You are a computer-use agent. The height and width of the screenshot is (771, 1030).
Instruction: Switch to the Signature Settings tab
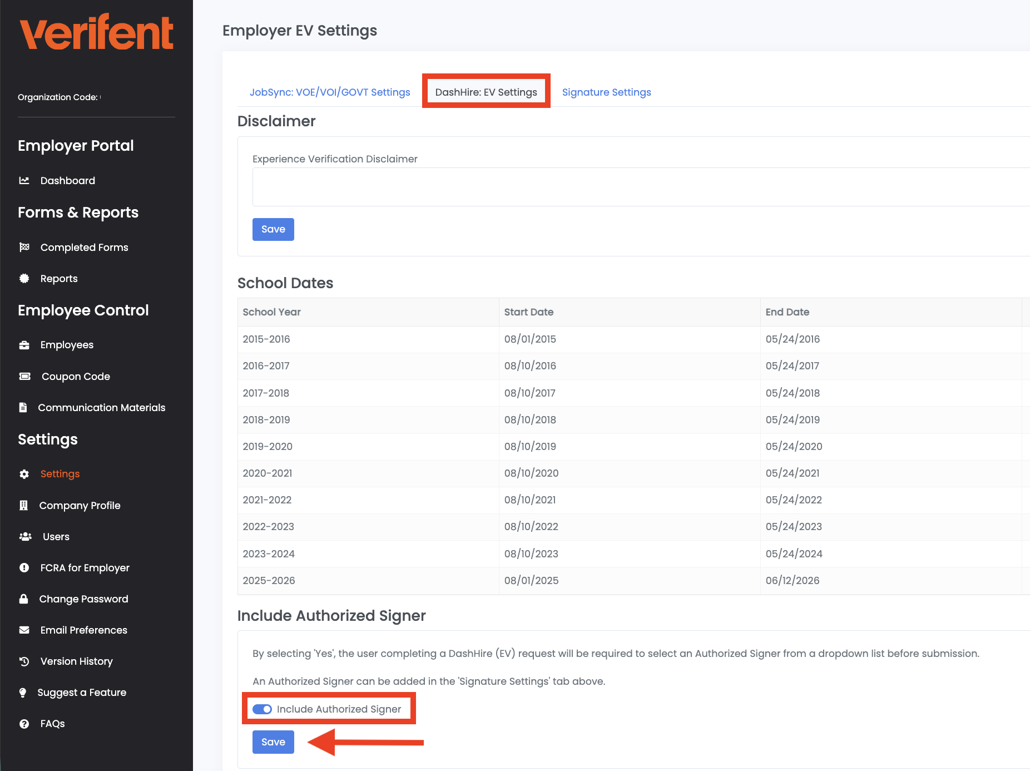[606, 92]
